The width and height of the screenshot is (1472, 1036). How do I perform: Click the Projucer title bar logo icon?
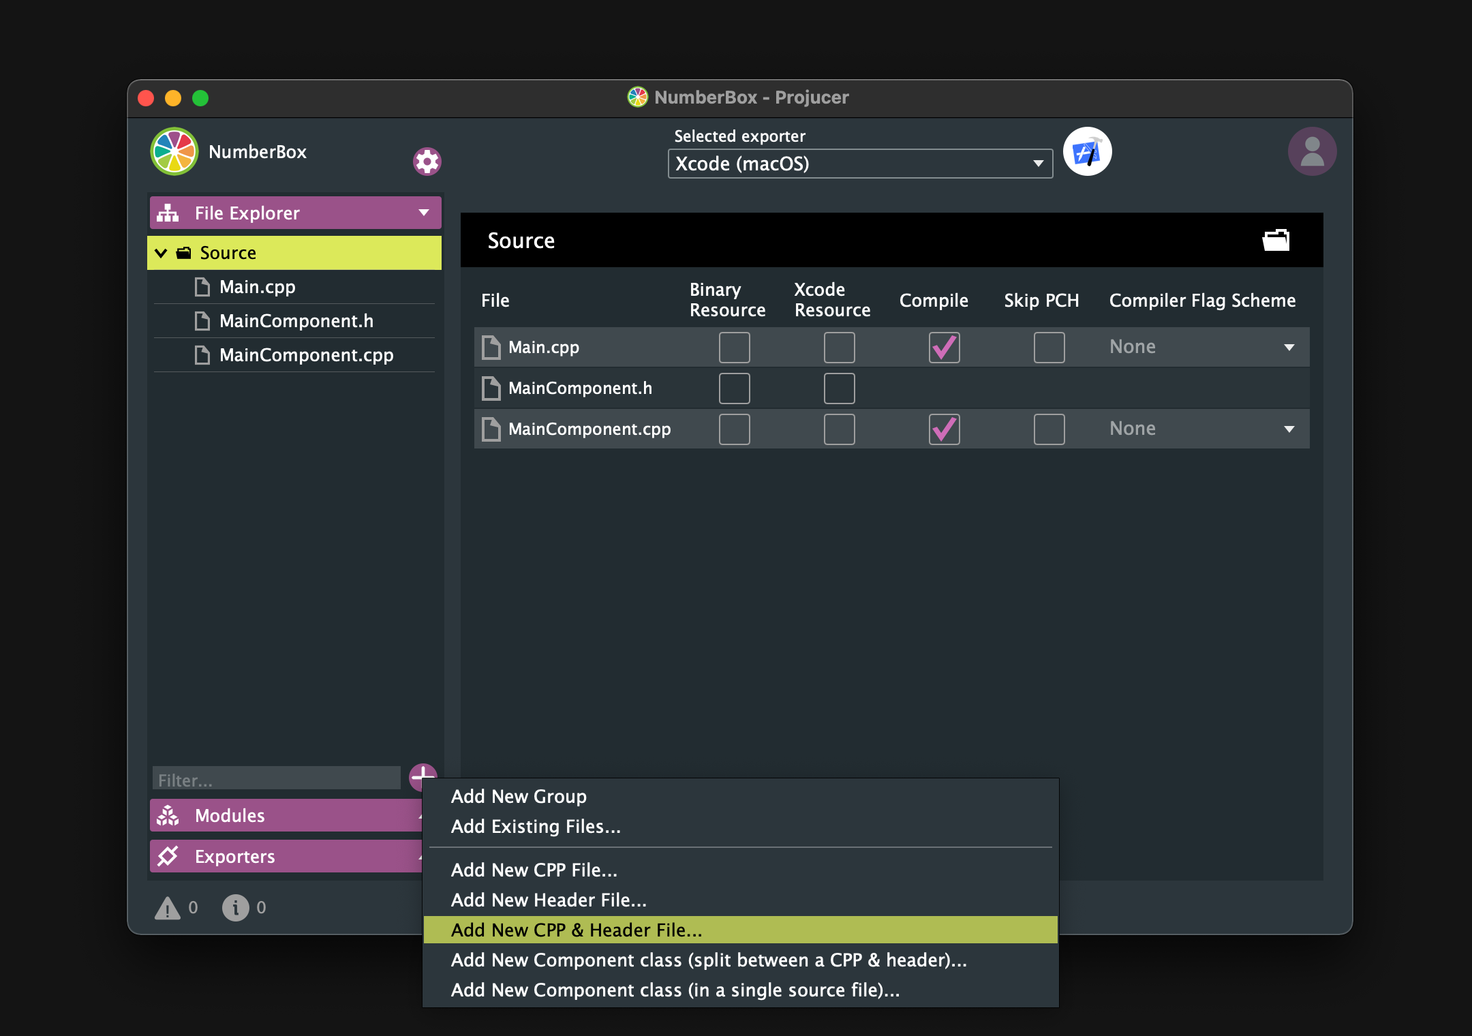click(637, 97)
